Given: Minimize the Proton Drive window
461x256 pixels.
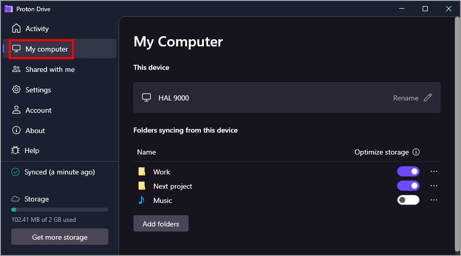Looking at the screenshot, I should tap(402, 9).
